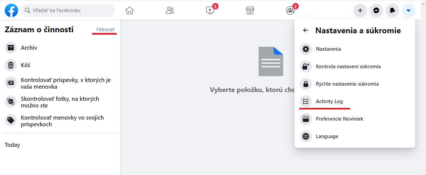This screenshot has height=175, width=426.
Task: Click the Záznam o činnosti heading
Action: pos(39,30)
